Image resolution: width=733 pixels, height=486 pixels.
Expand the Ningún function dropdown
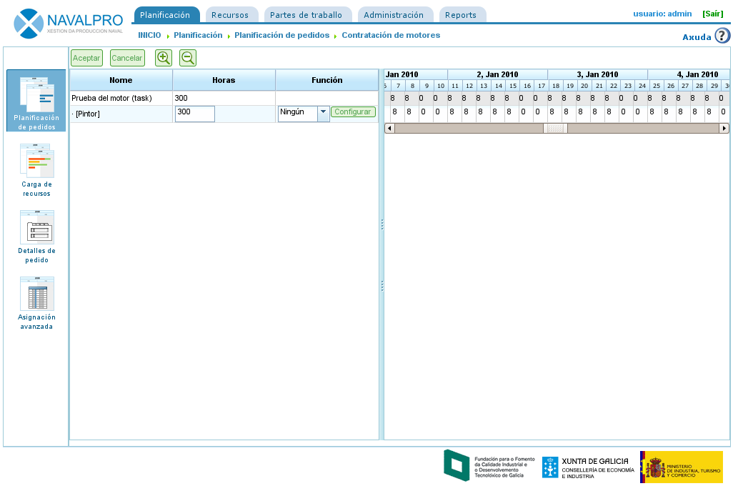click(x=323, y=112)
